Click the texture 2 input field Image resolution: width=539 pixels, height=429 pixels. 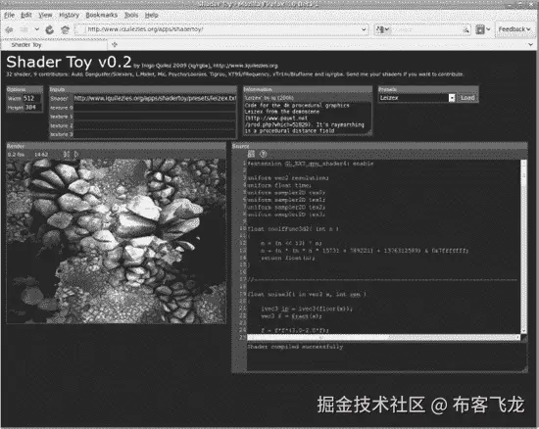(x=155, y=125)
